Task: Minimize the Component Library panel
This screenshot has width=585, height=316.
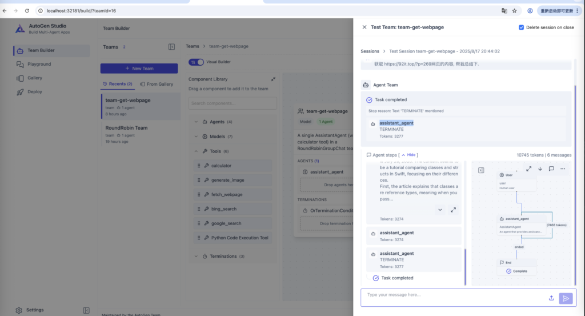Action: point(273,79)
